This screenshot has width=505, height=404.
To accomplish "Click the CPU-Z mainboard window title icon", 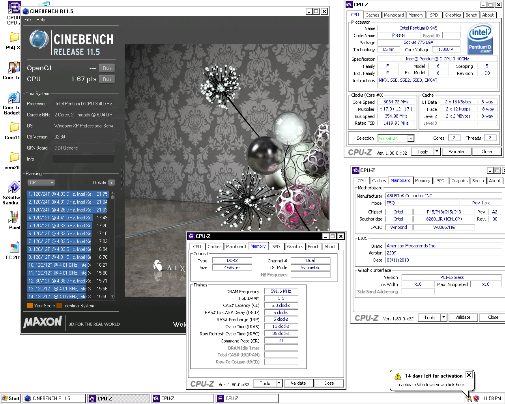I will pyautogui.click(x=356, y=170).
